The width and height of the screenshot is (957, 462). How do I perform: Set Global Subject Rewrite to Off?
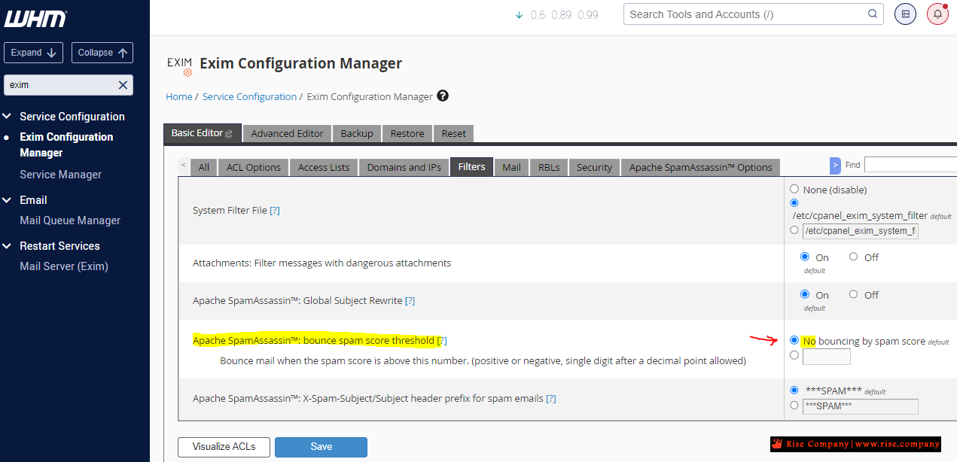point(853,294)
